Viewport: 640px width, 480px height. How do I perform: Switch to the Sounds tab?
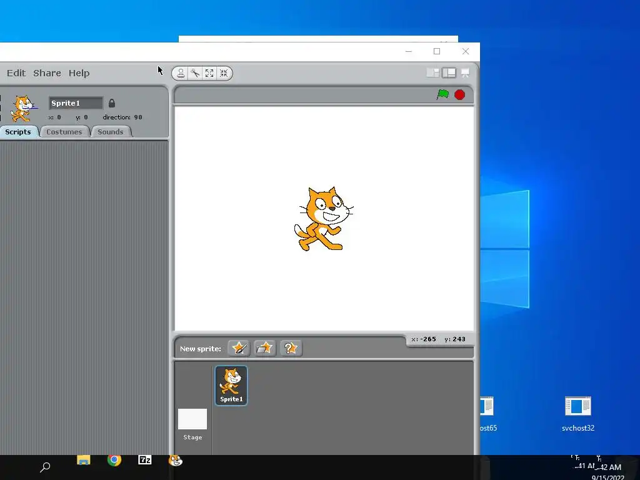pos(110,132)
